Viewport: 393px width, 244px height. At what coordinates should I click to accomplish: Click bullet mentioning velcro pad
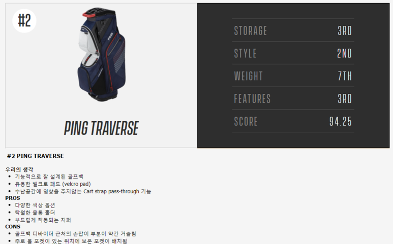tap(53, 184)
